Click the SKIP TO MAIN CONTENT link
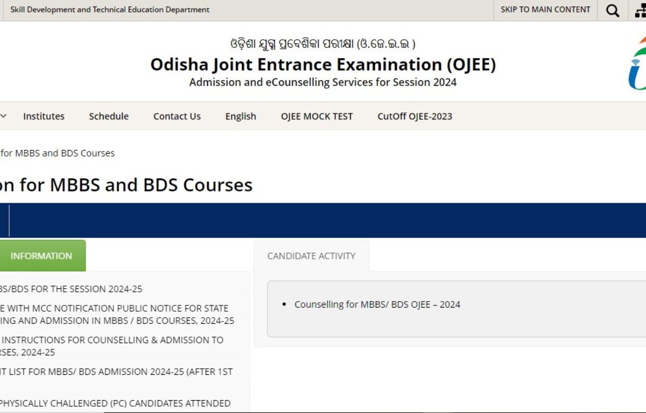Viewport: 646px width, 413px height. click(x=545, y=10)
